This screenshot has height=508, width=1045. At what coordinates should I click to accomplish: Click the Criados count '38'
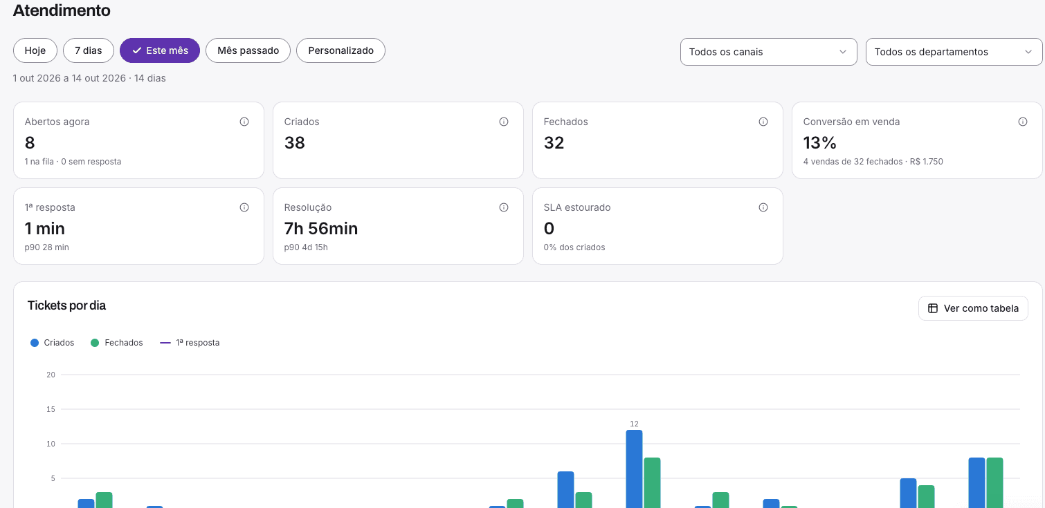click(295, 142)
